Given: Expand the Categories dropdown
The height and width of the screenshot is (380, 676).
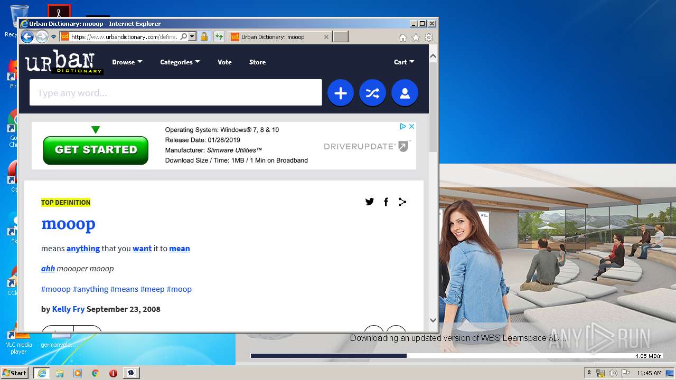Looking at the screenshot, I should 180,62.
